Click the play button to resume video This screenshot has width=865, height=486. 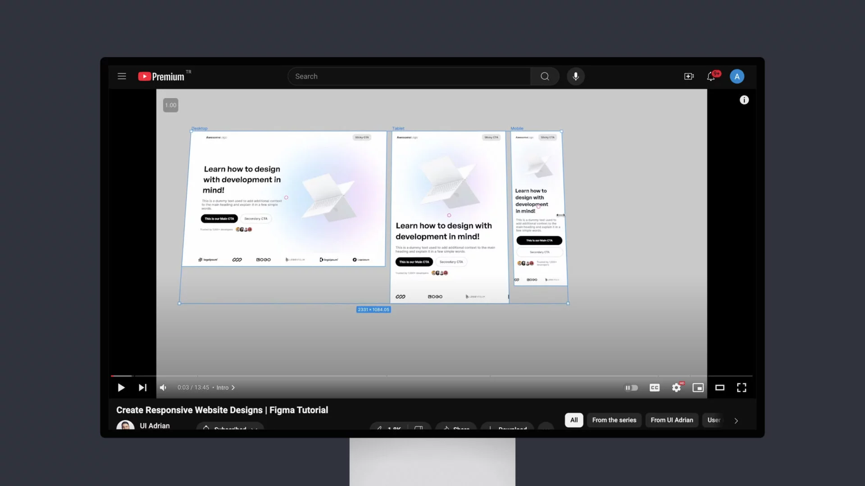[x=121, y=387]
